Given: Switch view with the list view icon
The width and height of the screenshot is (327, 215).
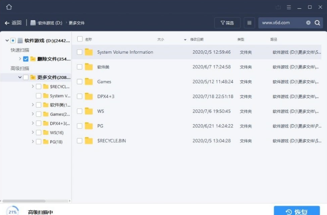Looking at the screenshot, I should (x=249, y=23).
